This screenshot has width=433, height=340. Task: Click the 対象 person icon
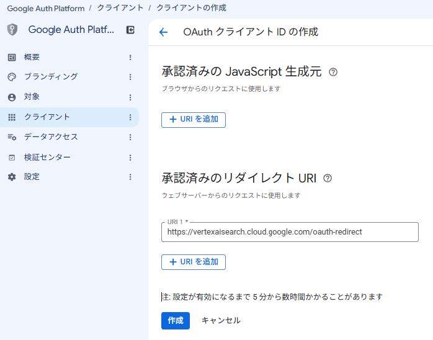click(12, 97)
